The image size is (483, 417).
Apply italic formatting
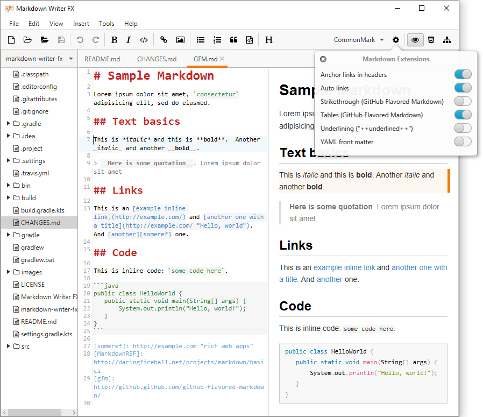point(129,40)
